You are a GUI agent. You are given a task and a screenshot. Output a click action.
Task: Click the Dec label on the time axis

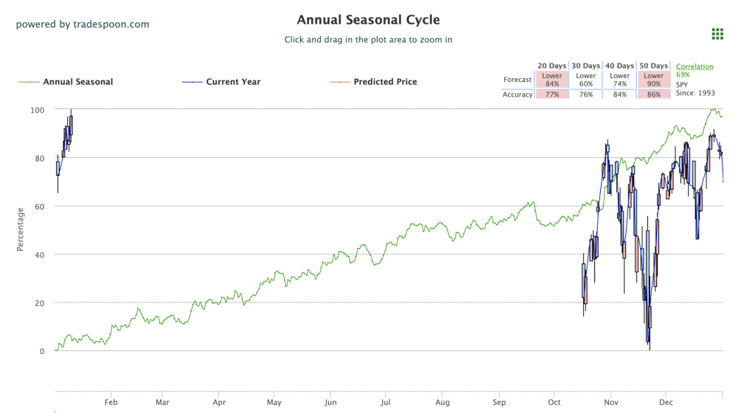[666, 403]
